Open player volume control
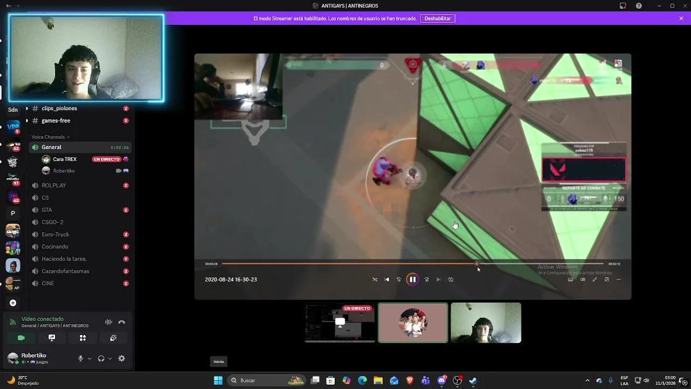This screenshot has width=691, height=389. (582, 279)
